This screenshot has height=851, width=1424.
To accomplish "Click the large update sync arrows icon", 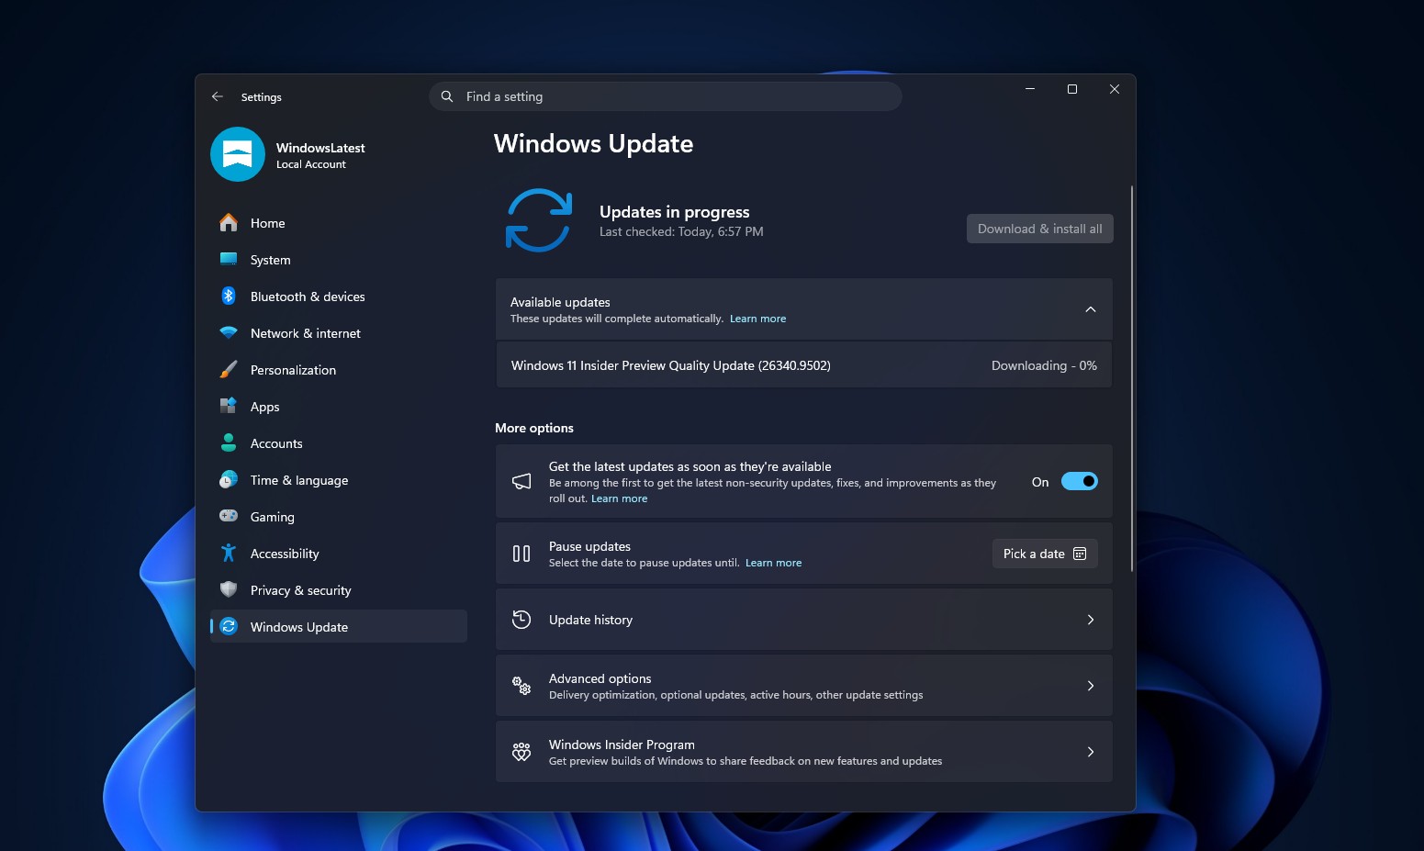I will pos(539,220).
